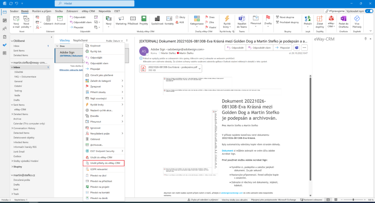
Task: Switch to the Nepřečtené tab
Action: 80,40
